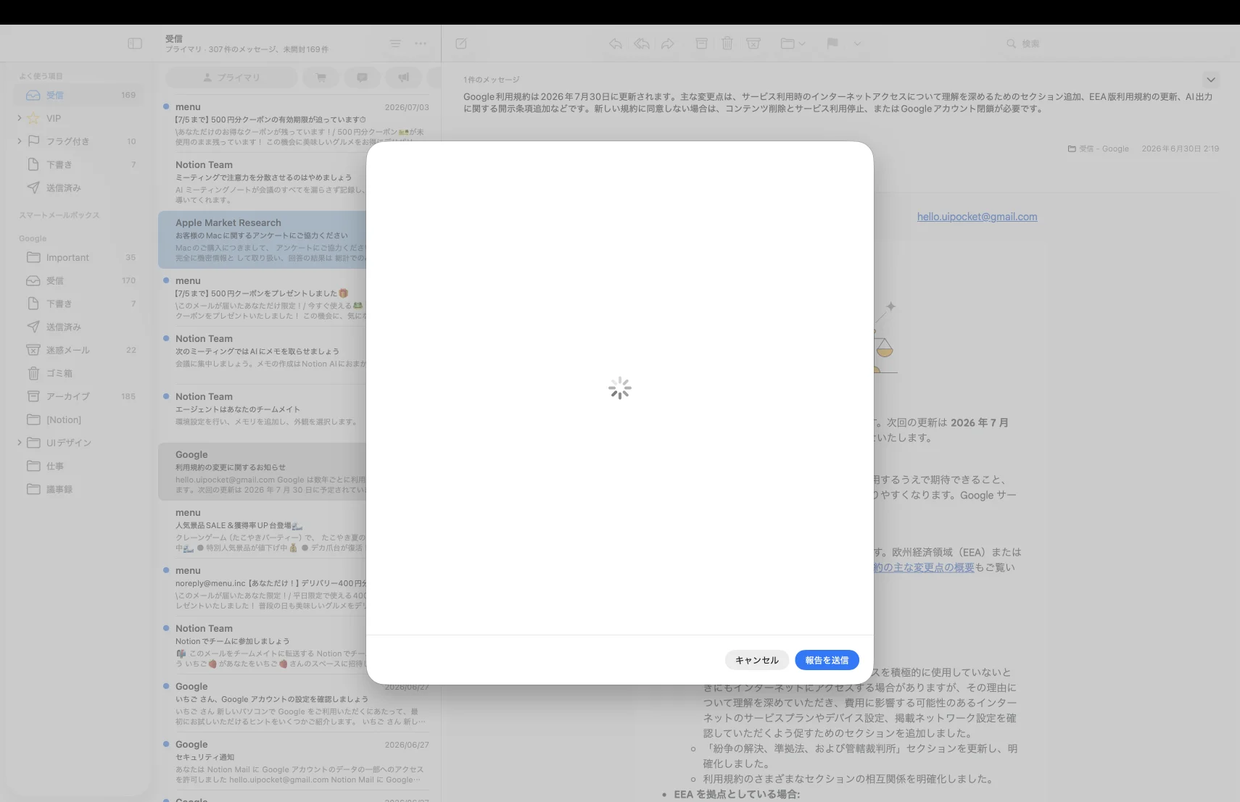Open 受信 under favorites with 169 unread
Image resolution: width=1240 pixels, height=802 pixels.
point(79,95)
